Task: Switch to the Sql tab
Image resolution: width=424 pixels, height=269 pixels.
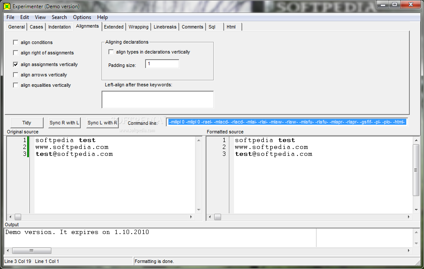Action: 215,27
